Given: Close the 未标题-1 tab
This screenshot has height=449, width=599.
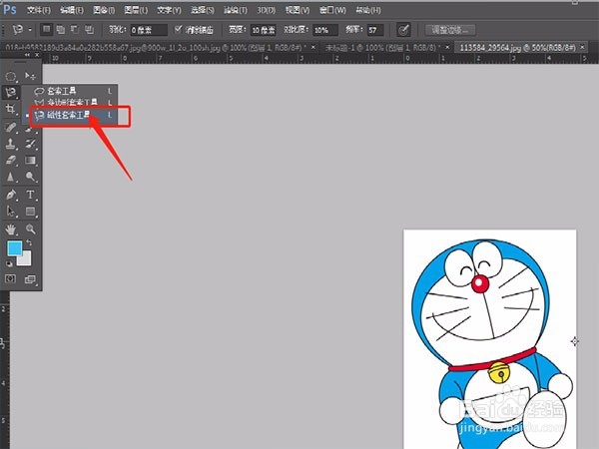Looking at the screenshot, I should coord(447,47).
